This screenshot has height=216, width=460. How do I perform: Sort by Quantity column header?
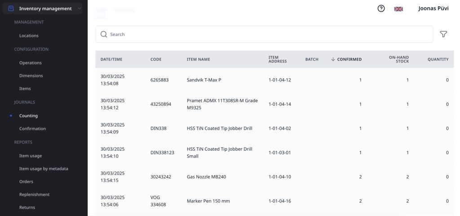(438, 59)
